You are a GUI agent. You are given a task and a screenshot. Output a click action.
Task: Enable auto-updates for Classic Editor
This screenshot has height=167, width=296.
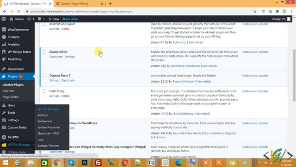pyautogui.click(x=255, y=51)
